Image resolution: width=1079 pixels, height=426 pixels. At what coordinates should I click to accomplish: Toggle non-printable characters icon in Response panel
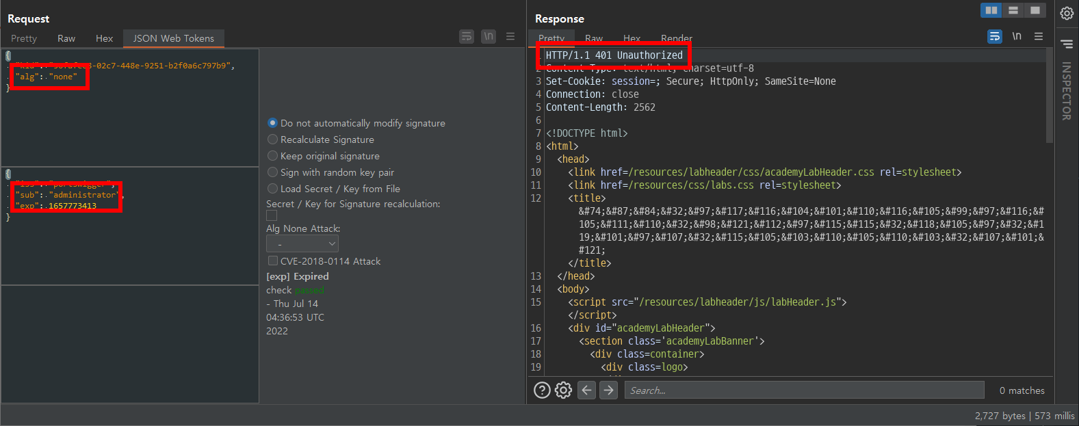(1017, 36)
